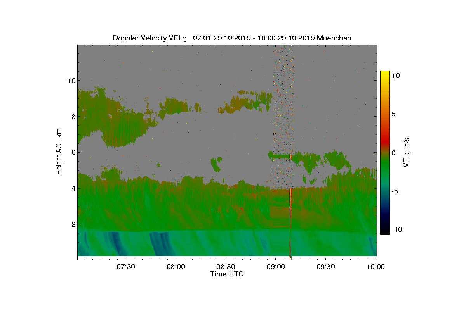Click the 07:30 time tick label
This screenshot has width=466, height=310.
(125, 267)
